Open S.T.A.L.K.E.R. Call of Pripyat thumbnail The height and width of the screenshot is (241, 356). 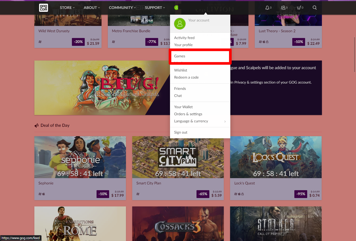[276, 224]
